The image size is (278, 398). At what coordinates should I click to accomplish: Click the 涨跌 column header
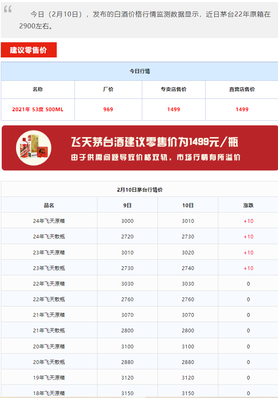point(248,205)
